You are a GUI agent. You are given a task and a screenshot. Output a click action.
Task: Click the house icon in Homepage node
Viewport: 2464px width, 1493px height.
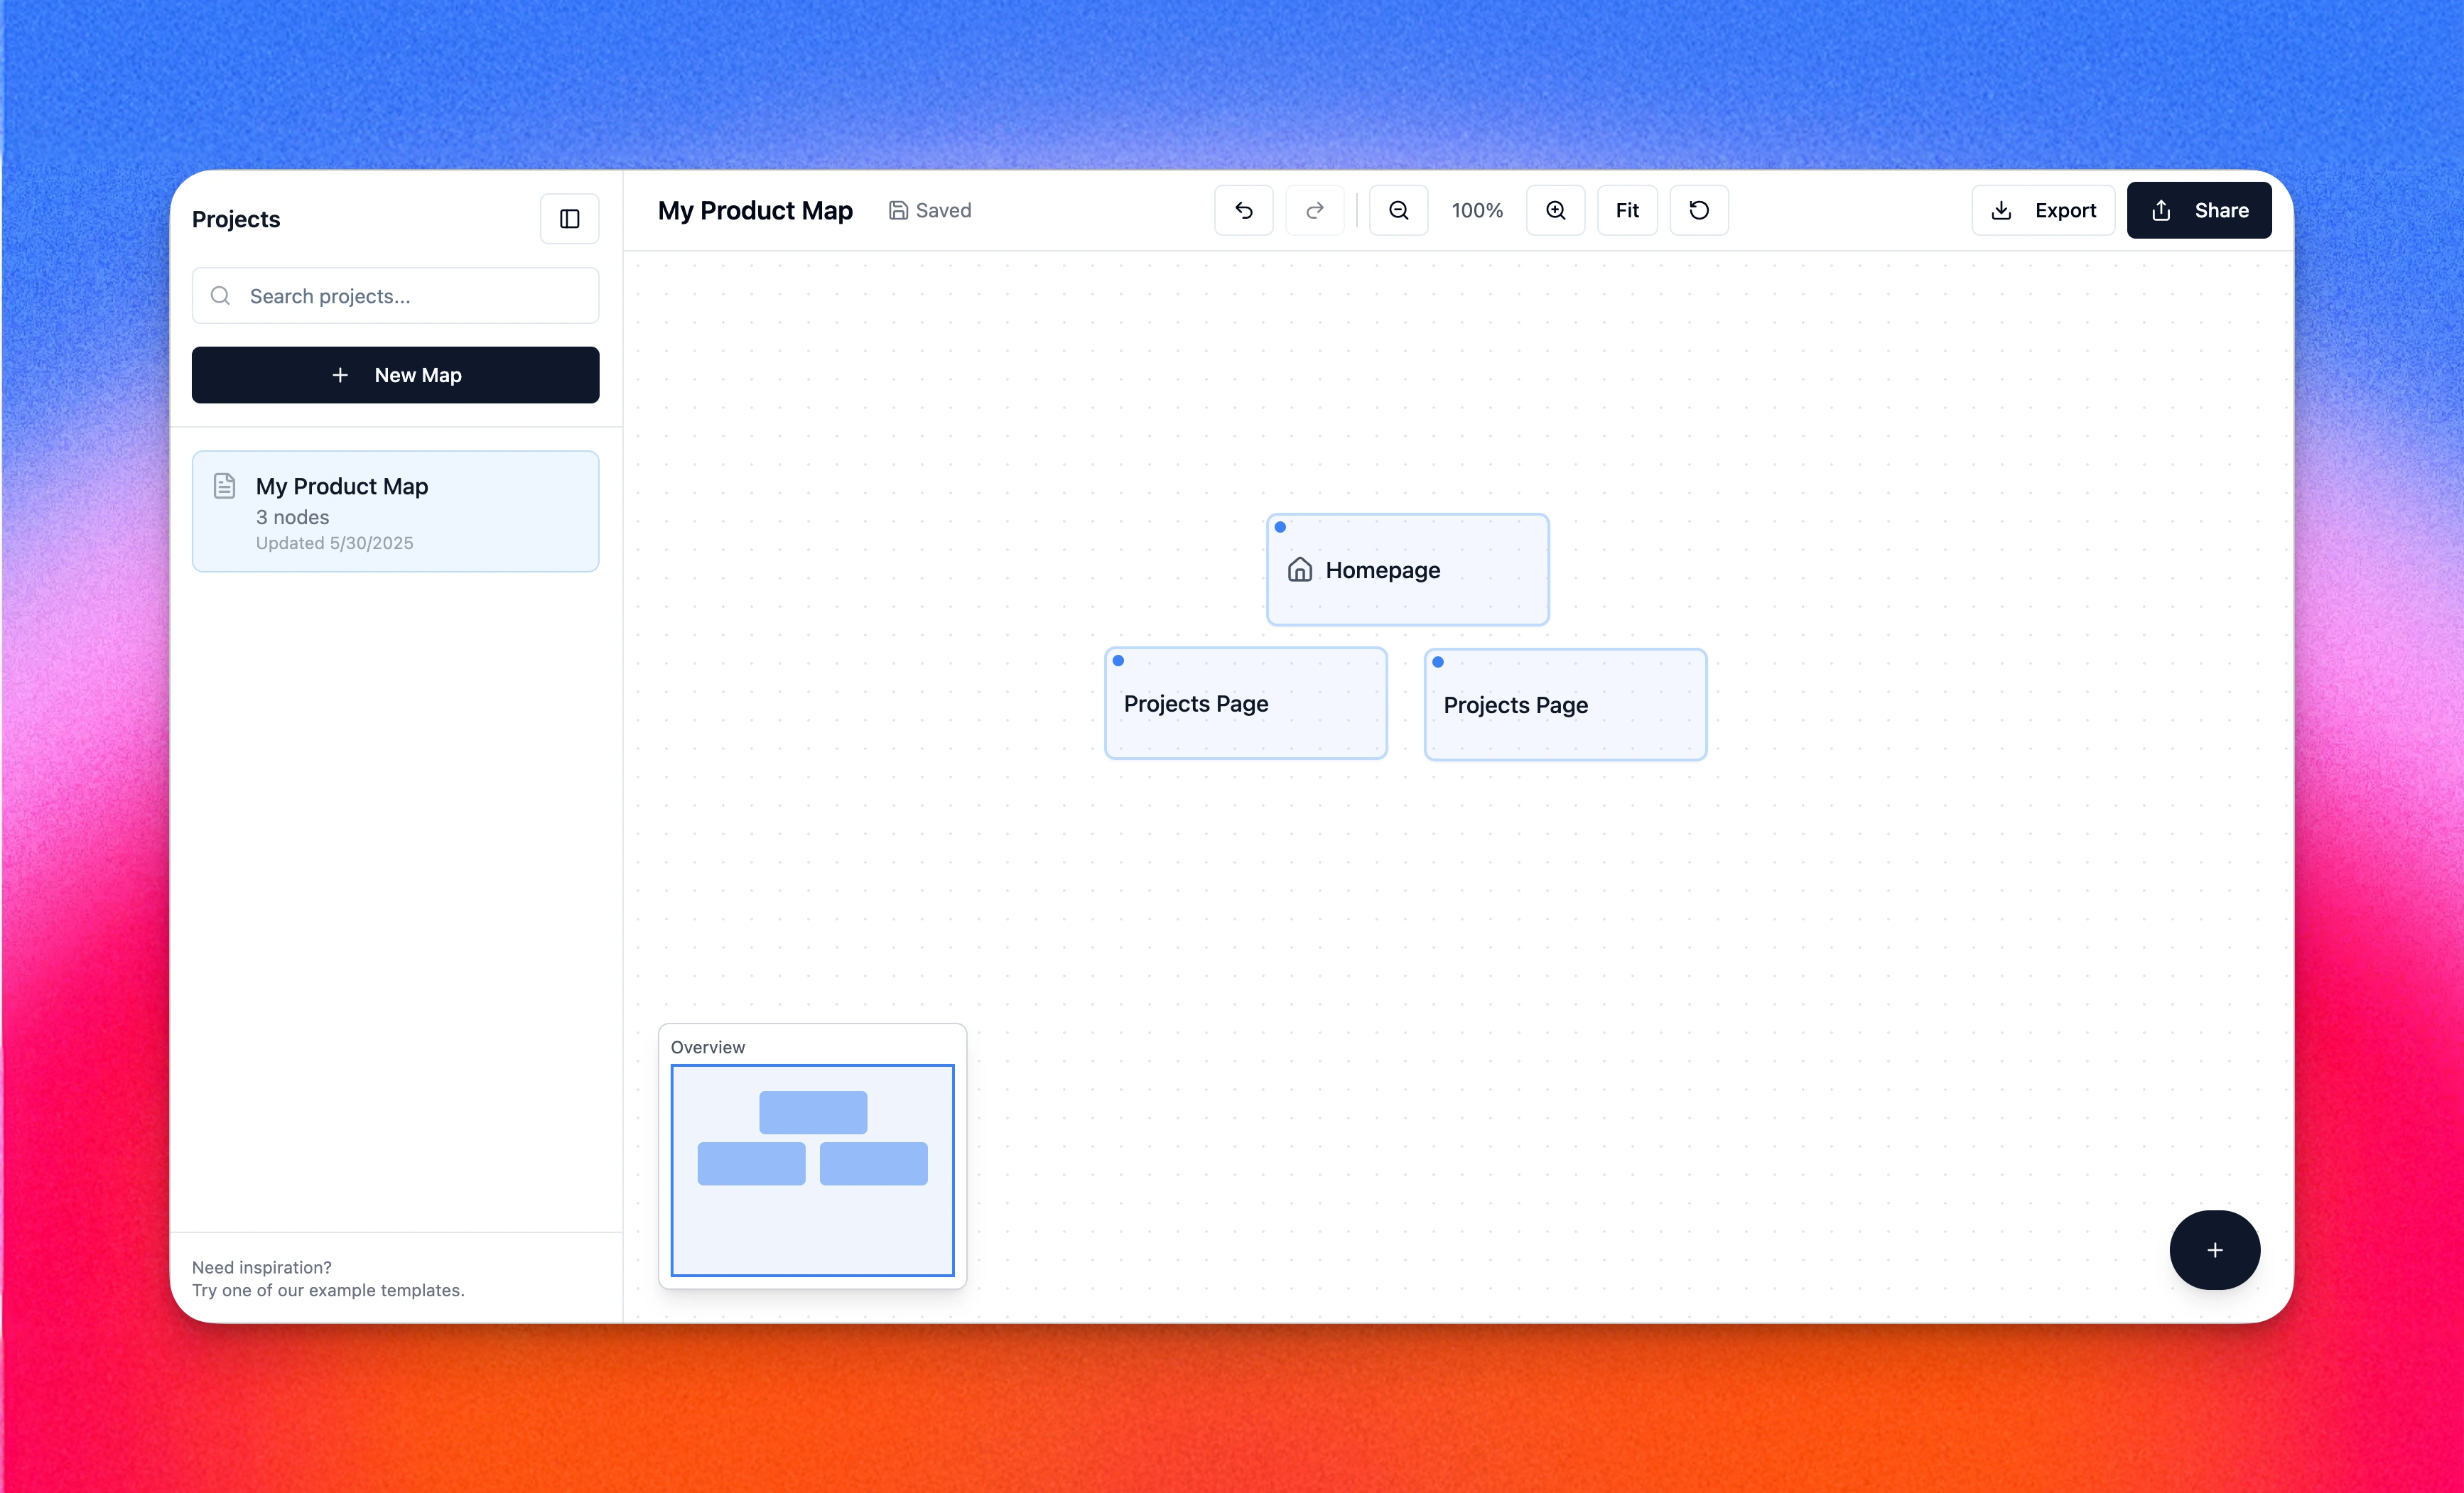click(x=1299, y=570)
